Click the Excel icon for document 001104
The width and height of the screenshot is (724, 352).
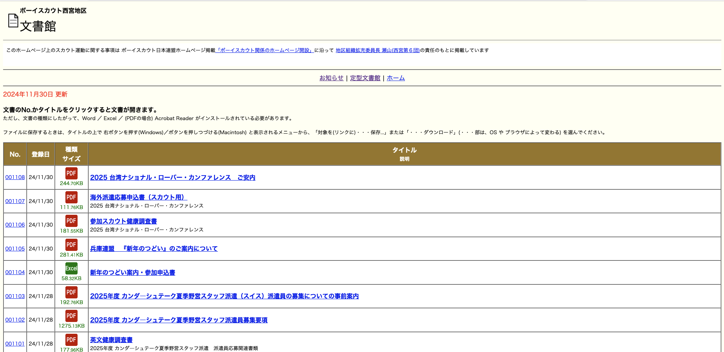click(x=71, y=268)
